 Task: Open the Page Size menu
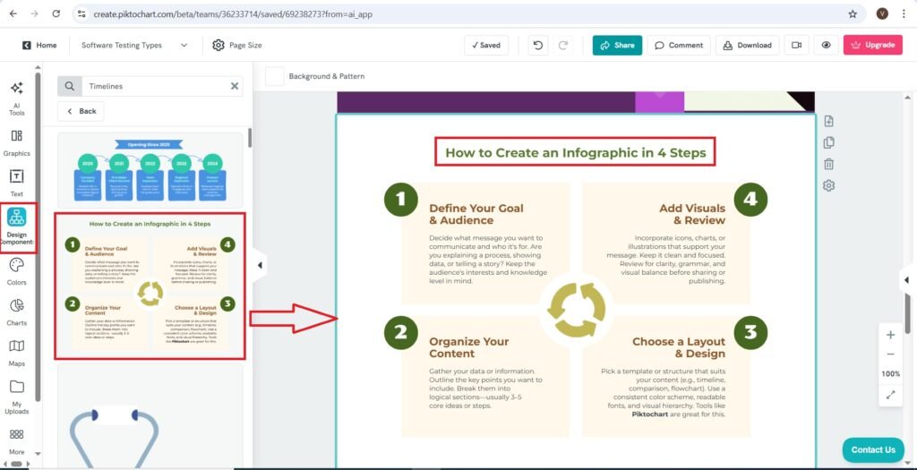(x=237, y=45)
